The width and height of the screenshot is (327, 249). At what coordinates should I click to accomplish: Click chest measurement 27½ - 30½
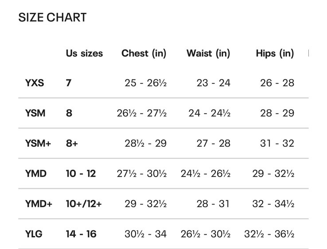[x=142, y=174]
